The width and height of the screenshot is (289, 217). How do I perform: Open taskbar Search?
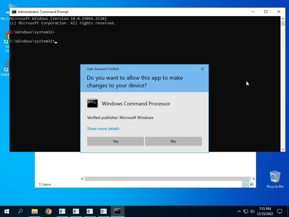[x=20, y=211]
